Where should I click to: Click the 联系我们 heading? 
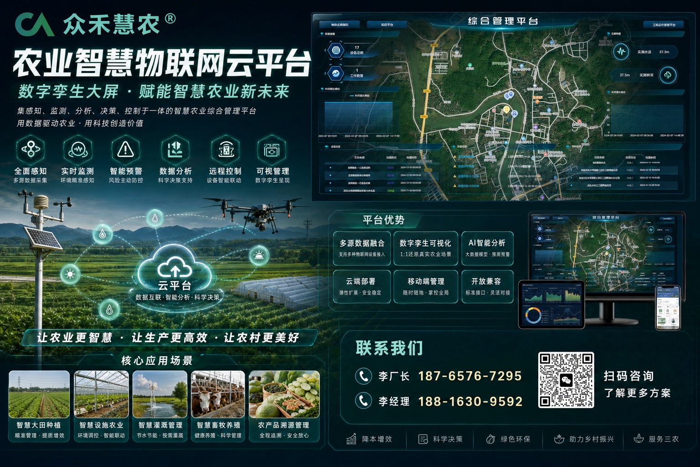[389, 348]
